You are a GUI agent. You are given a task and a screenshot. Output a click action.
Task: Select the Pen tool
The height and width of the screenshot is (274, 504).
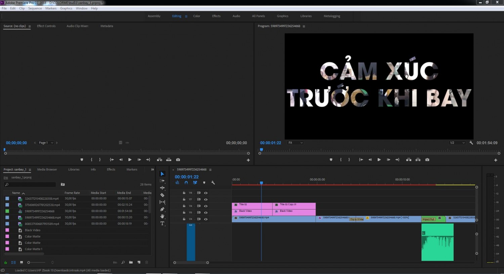pos(162,209)
